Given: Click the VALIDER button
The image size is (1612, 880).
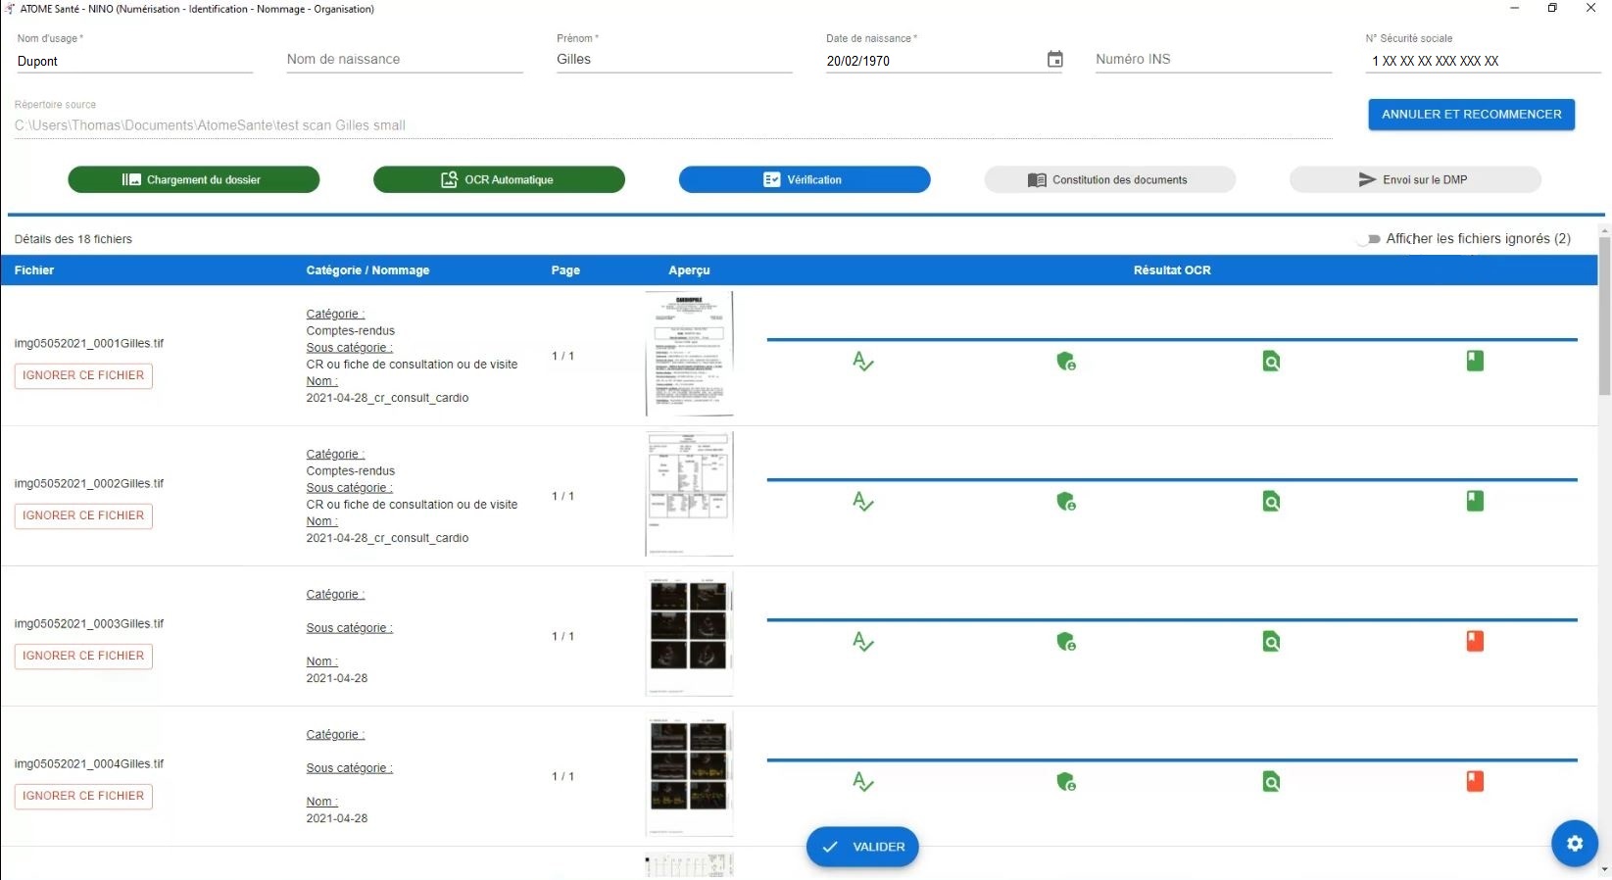Looking at the screenshot, I should [x=862, y=847].
